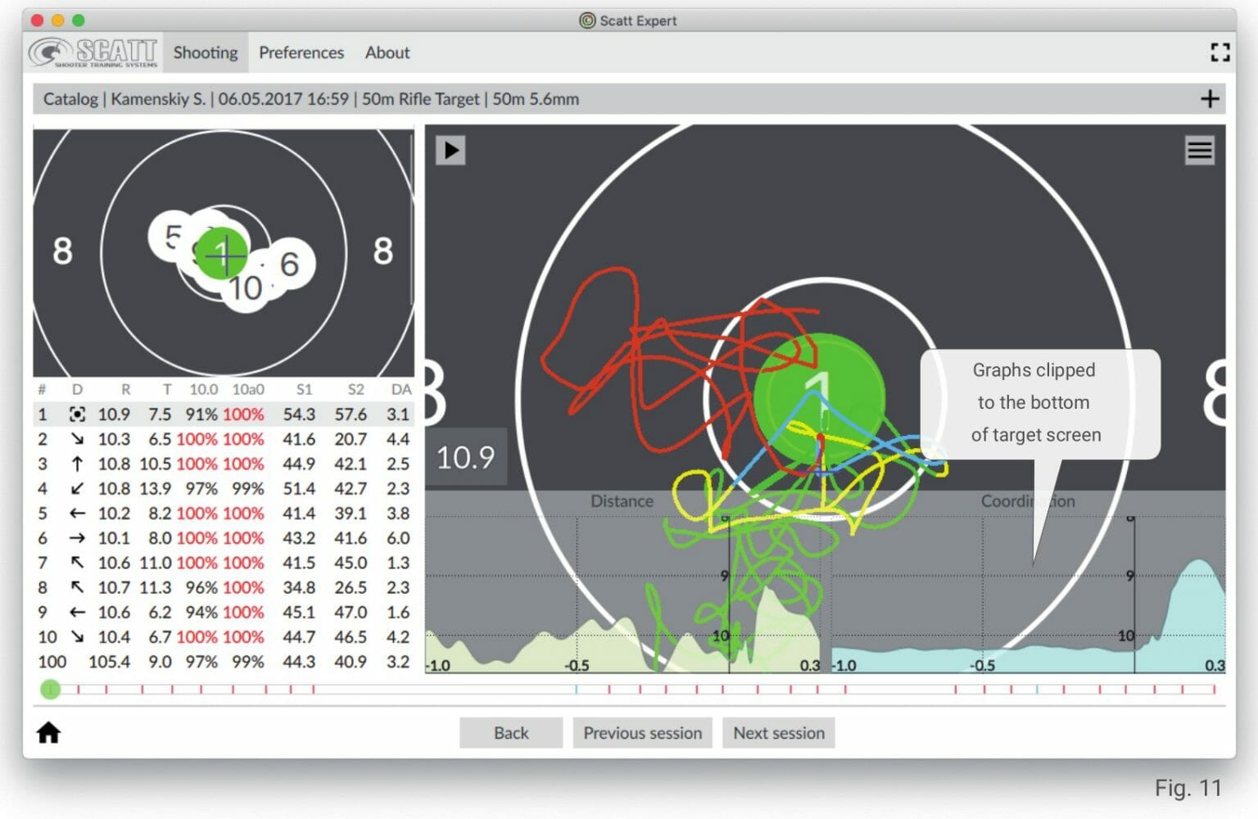Select shot row 7 in the results table
The image size is (1258, 819).
tap(221, 563)
